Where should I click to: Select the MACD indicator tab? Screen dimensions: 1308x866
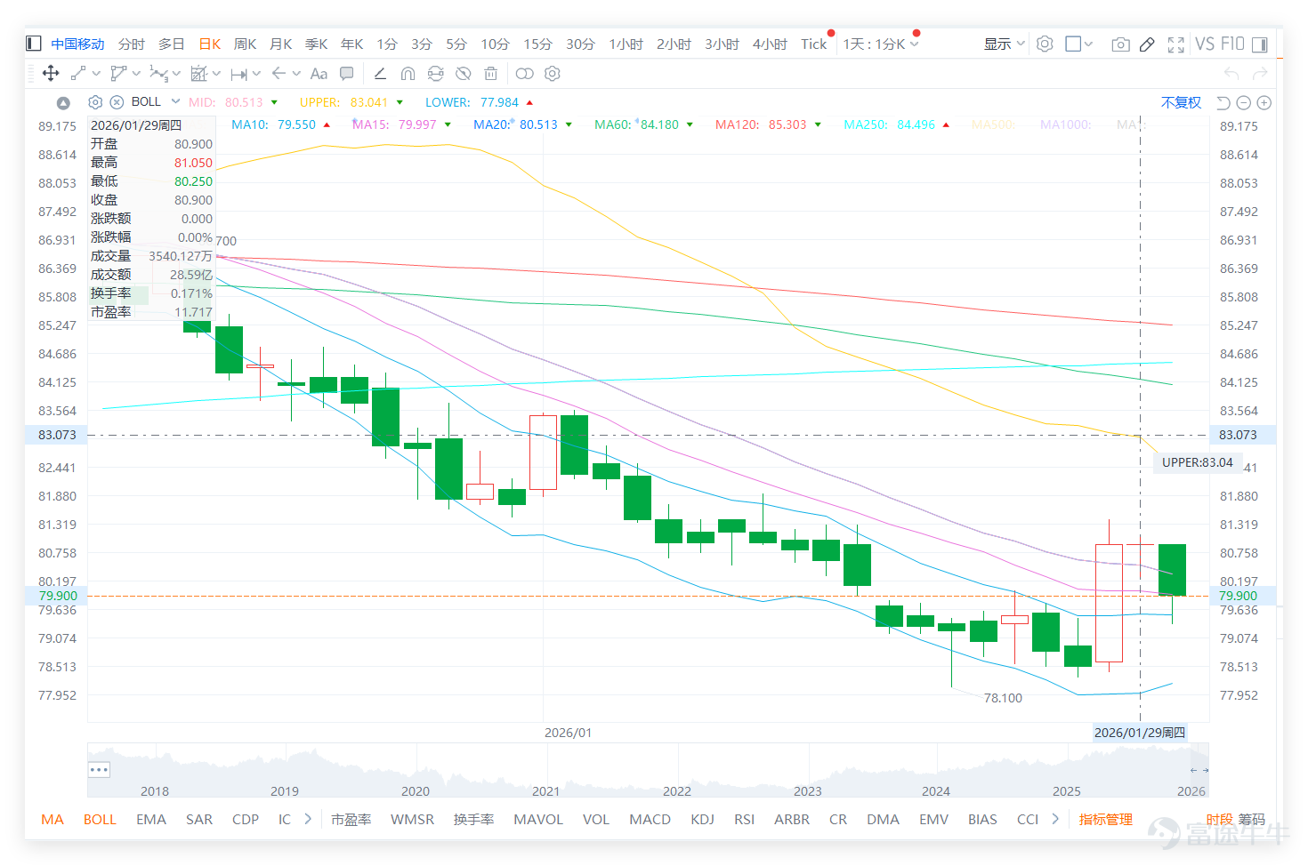(x=650, y=820)
